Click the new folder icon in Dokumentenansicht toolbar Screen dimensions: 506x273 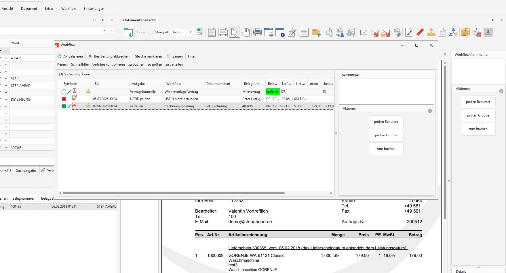(x=128, y=32)
